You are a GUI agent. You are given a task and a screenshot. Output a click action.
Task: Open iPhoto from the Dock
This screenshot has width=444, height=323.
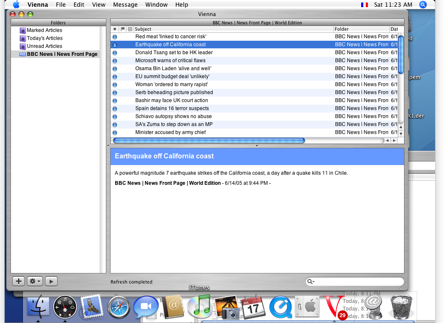tap(227, 307)
